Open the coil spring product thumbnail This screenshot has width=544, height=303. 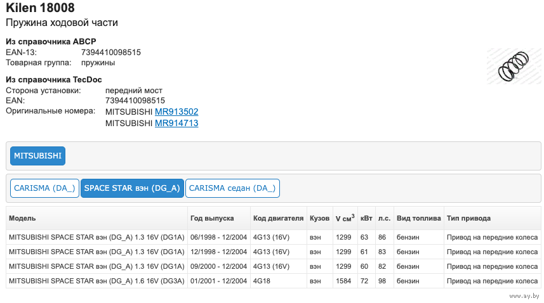click(514, 66)
